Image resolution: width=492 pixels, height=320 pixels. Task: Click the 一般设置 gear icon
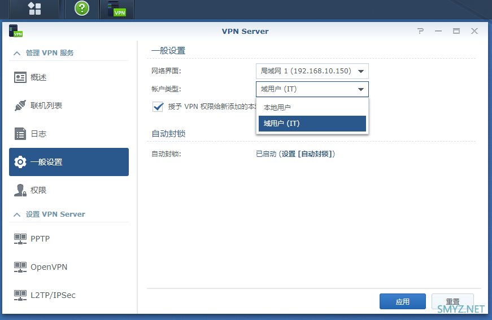[20, 162]
